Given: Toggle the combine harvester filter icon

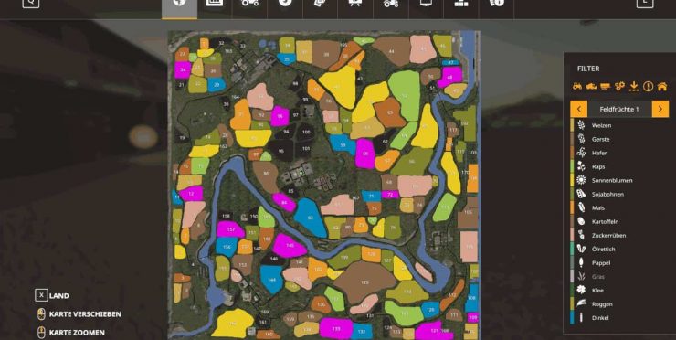Looking at the screenshot, I should pyautogui.click(x=591, y=86).
